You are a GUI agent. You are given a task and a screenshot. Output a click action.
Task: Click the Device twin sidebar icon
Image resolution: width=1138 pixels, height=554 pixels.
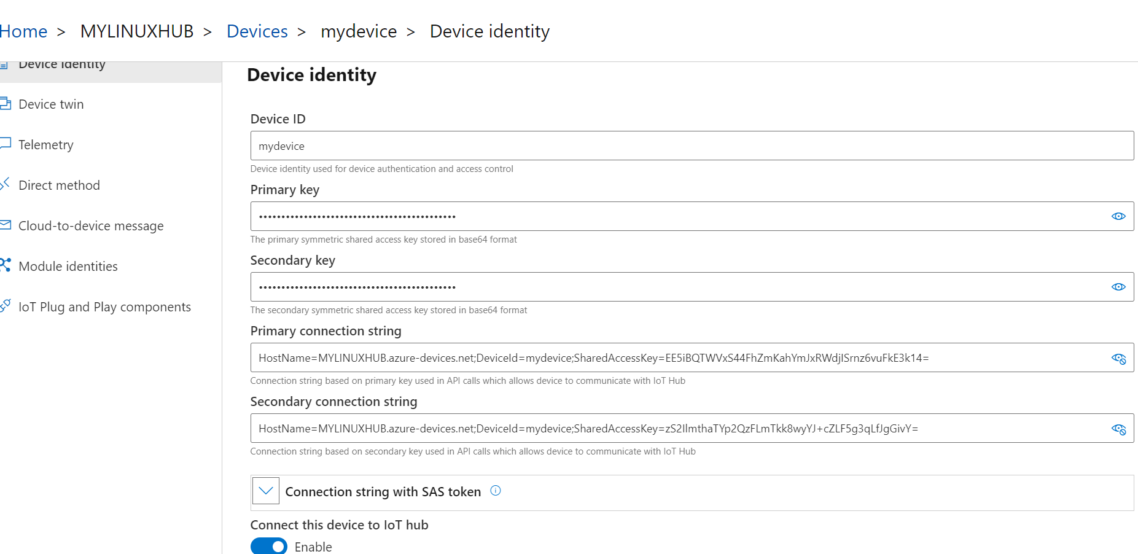pyautogui.click(x=6, y=103)
